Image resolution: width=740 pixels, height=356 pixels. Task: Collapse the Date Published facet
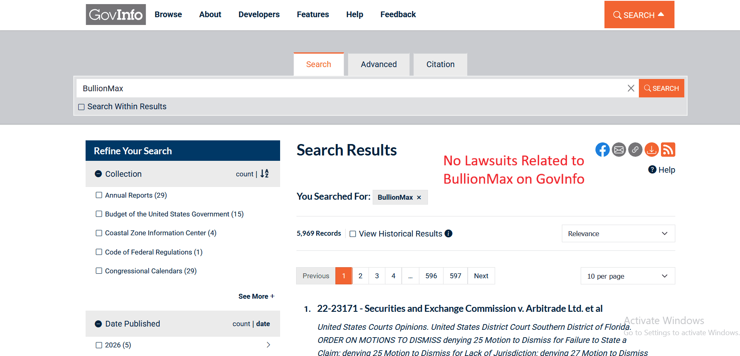(x=98, y=324)
